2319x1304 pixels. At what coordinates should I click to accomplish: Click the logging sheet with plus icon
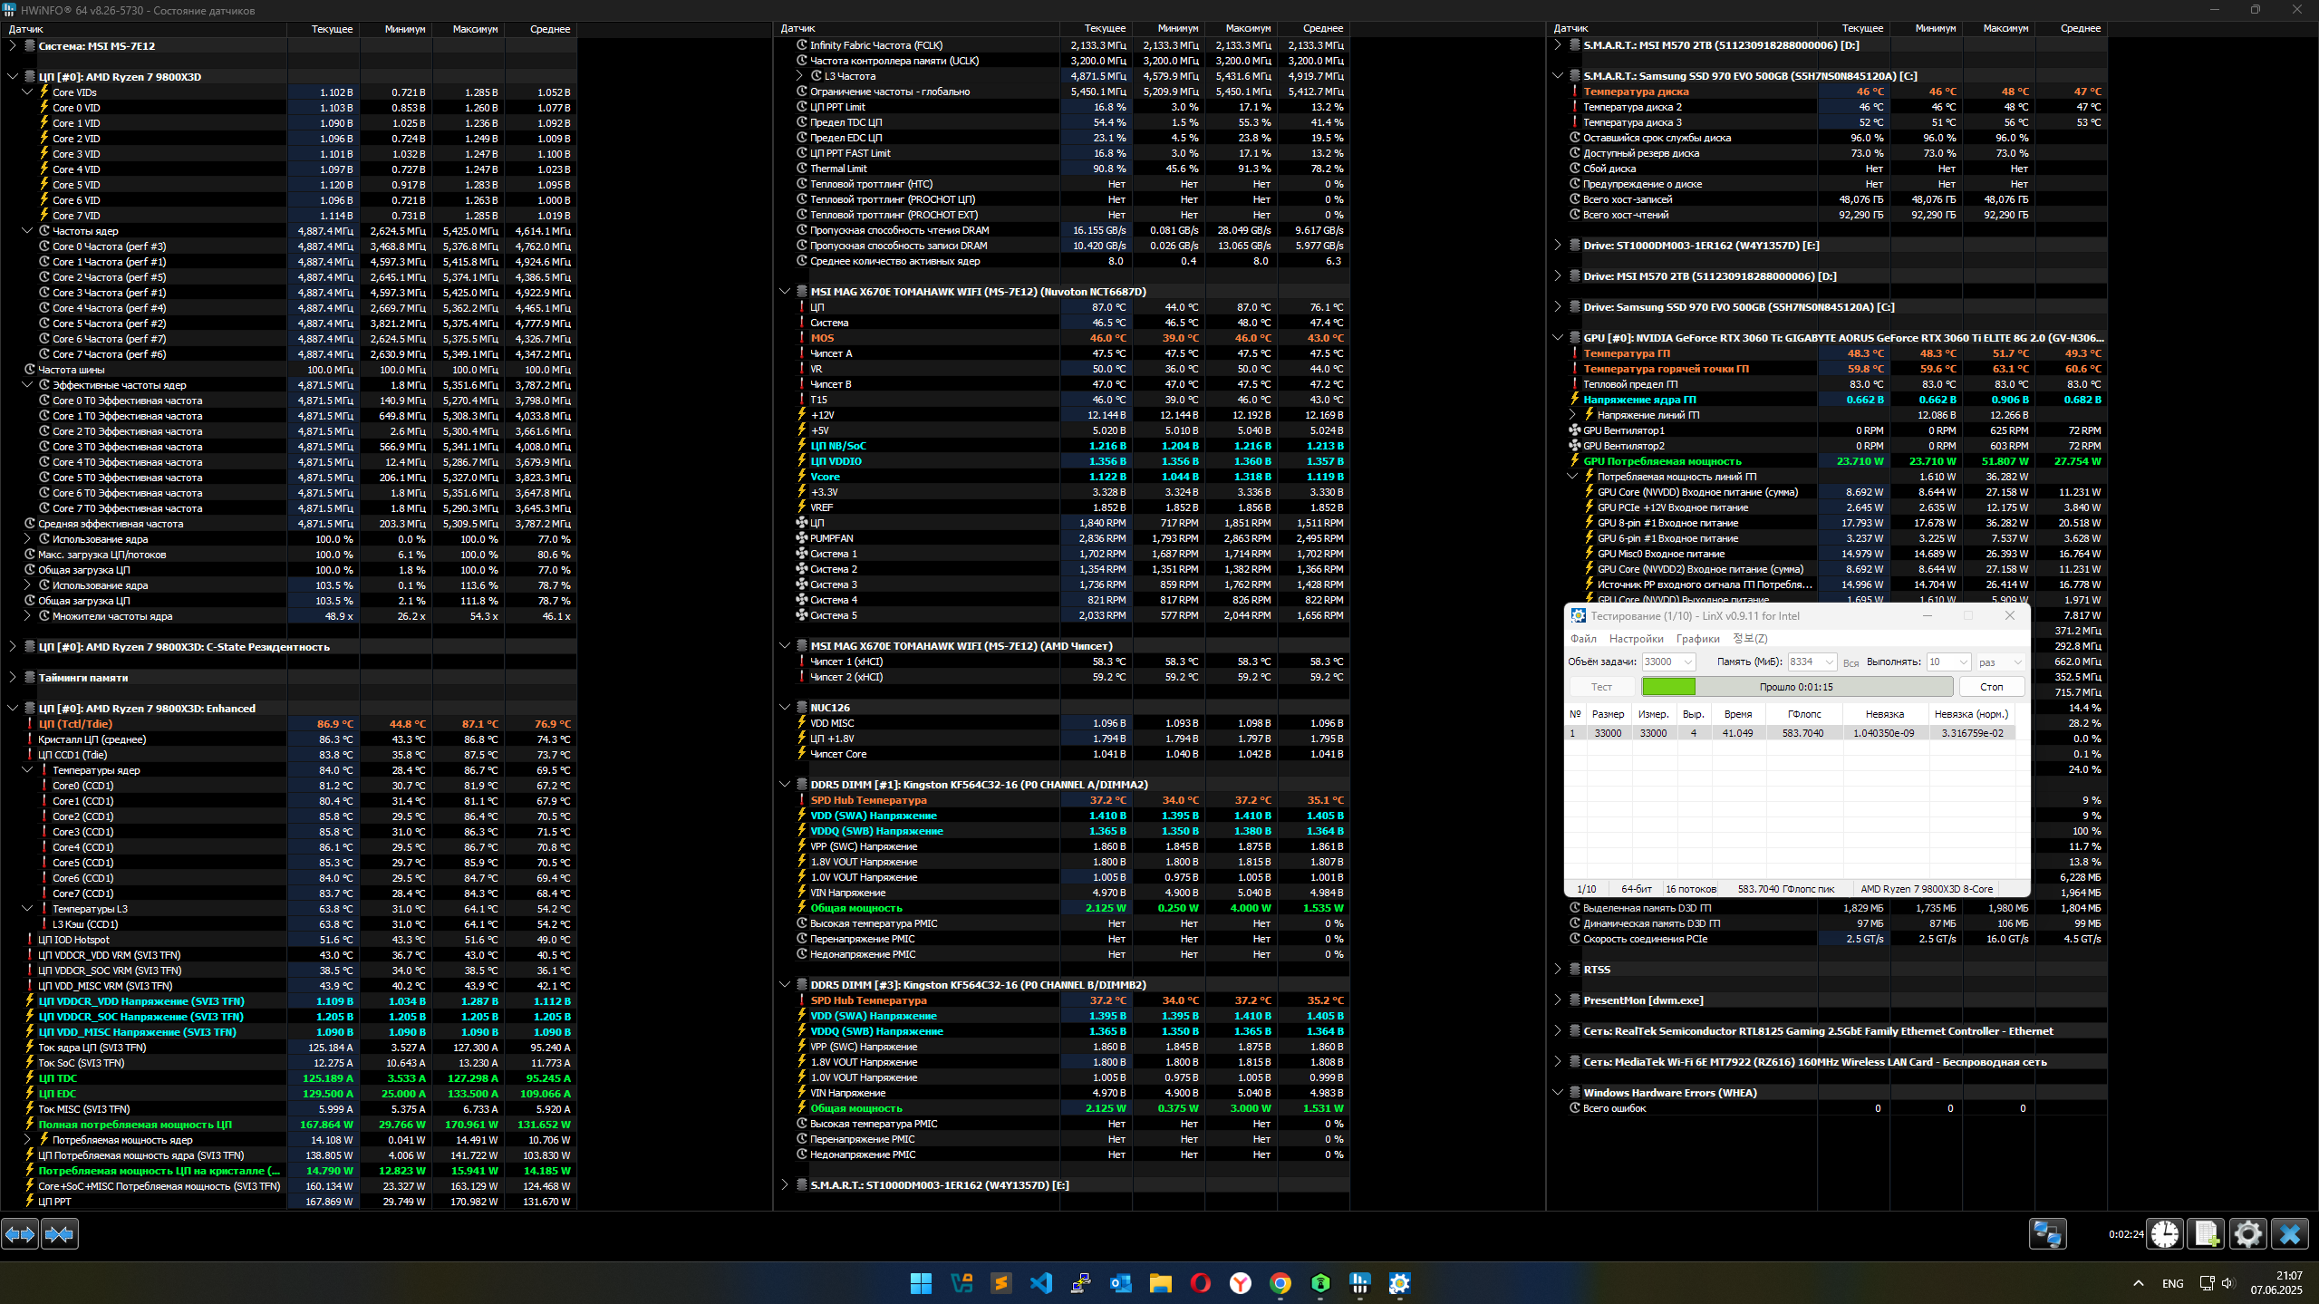tap(2206, 1234)
